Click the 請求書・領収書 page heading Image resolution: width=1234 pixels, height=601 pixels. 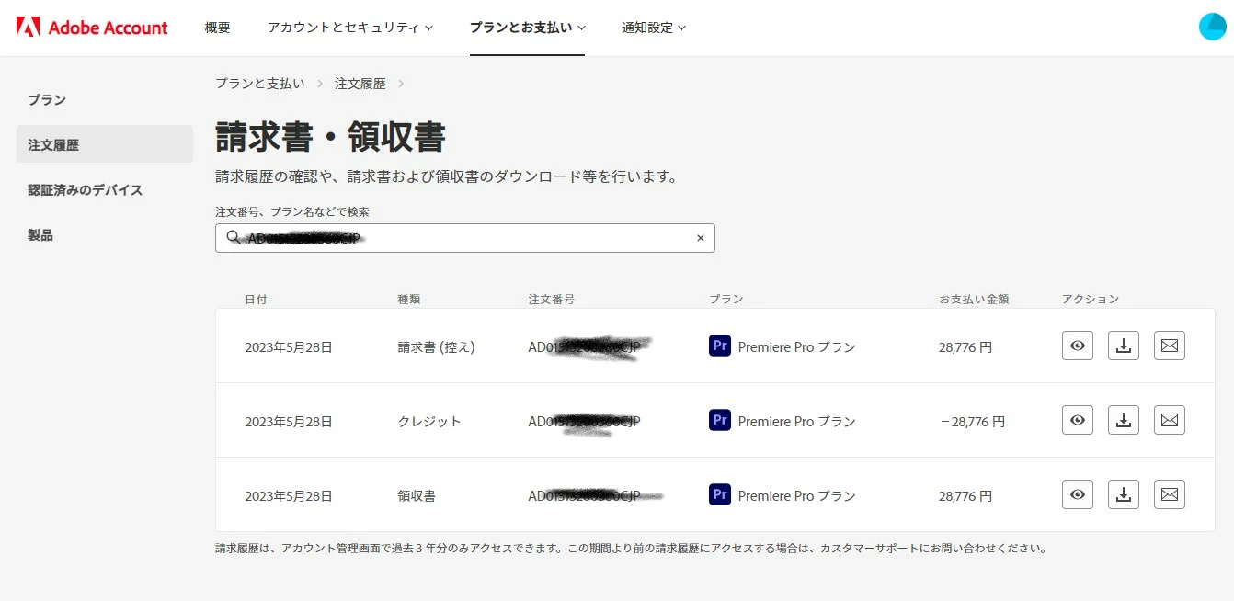click(x=330, y=138)
